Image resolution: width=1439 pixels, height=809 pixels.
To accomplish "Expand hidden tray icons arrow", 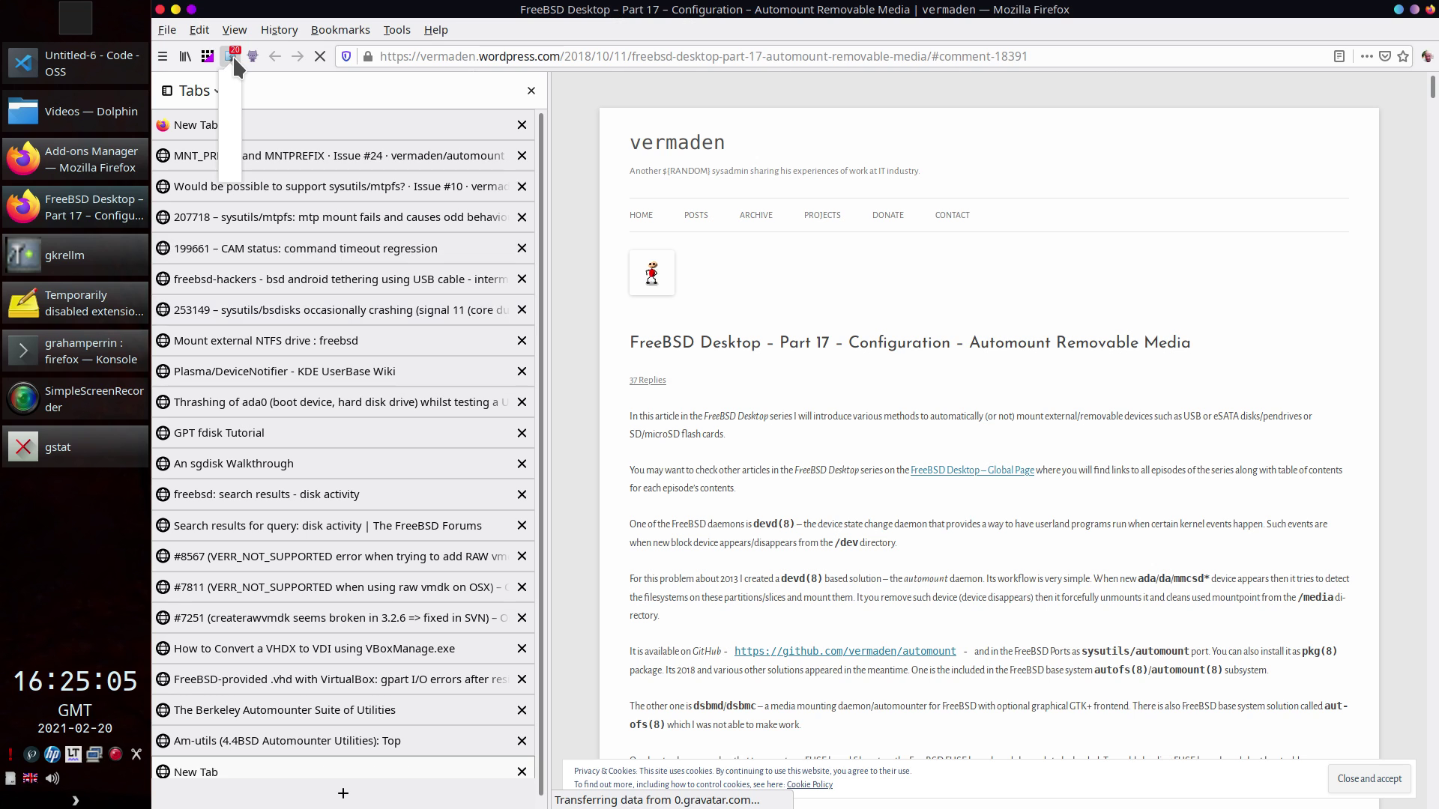I will pyautogui.click(x=75, y=800).
